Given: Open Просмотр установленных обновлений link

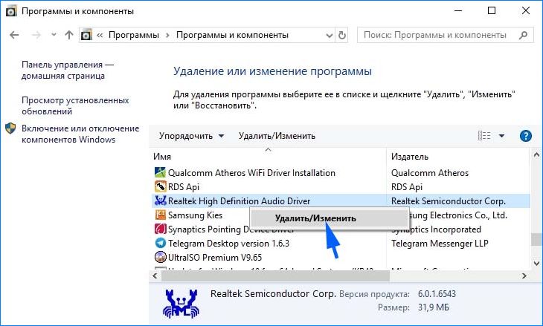Looking at the screenshot, I should 75,105.
